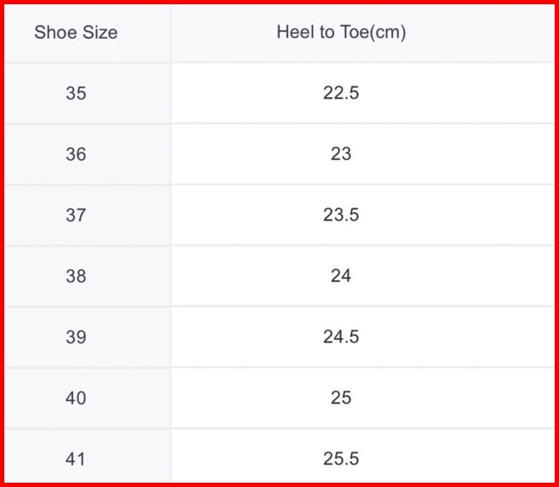This screenshot has width=559, height=487.
Task: Click the Shoe Size column header
Action: 76,34
